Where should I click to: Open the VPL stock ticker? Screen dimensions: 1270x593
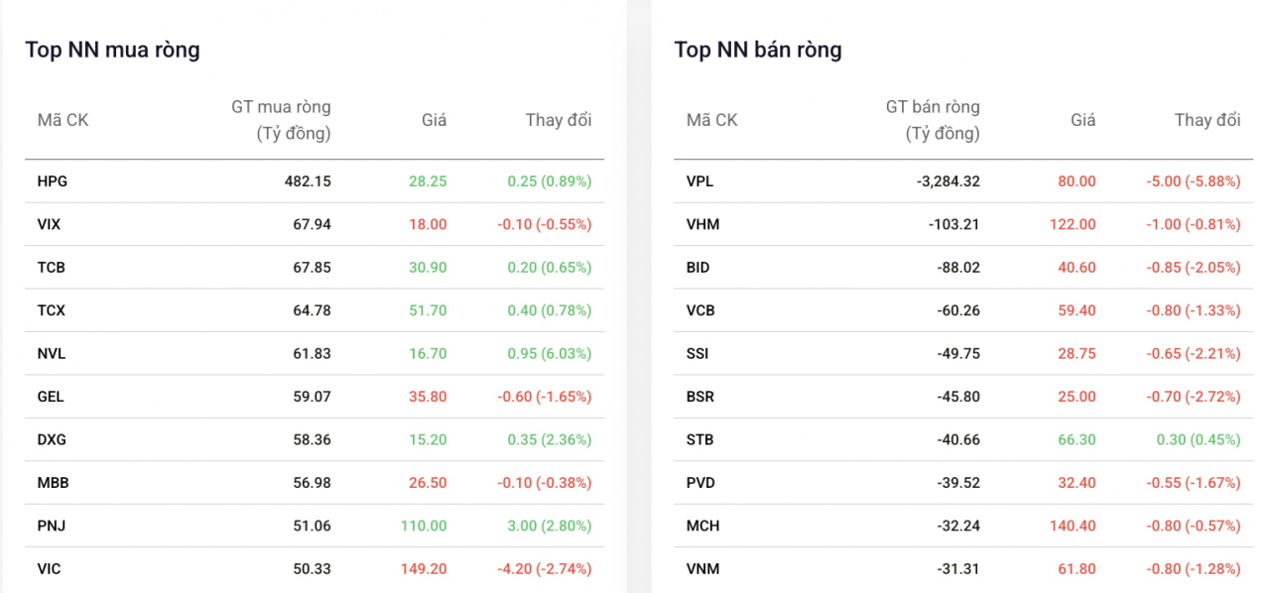pyautogui.click(x=699, y=181)
